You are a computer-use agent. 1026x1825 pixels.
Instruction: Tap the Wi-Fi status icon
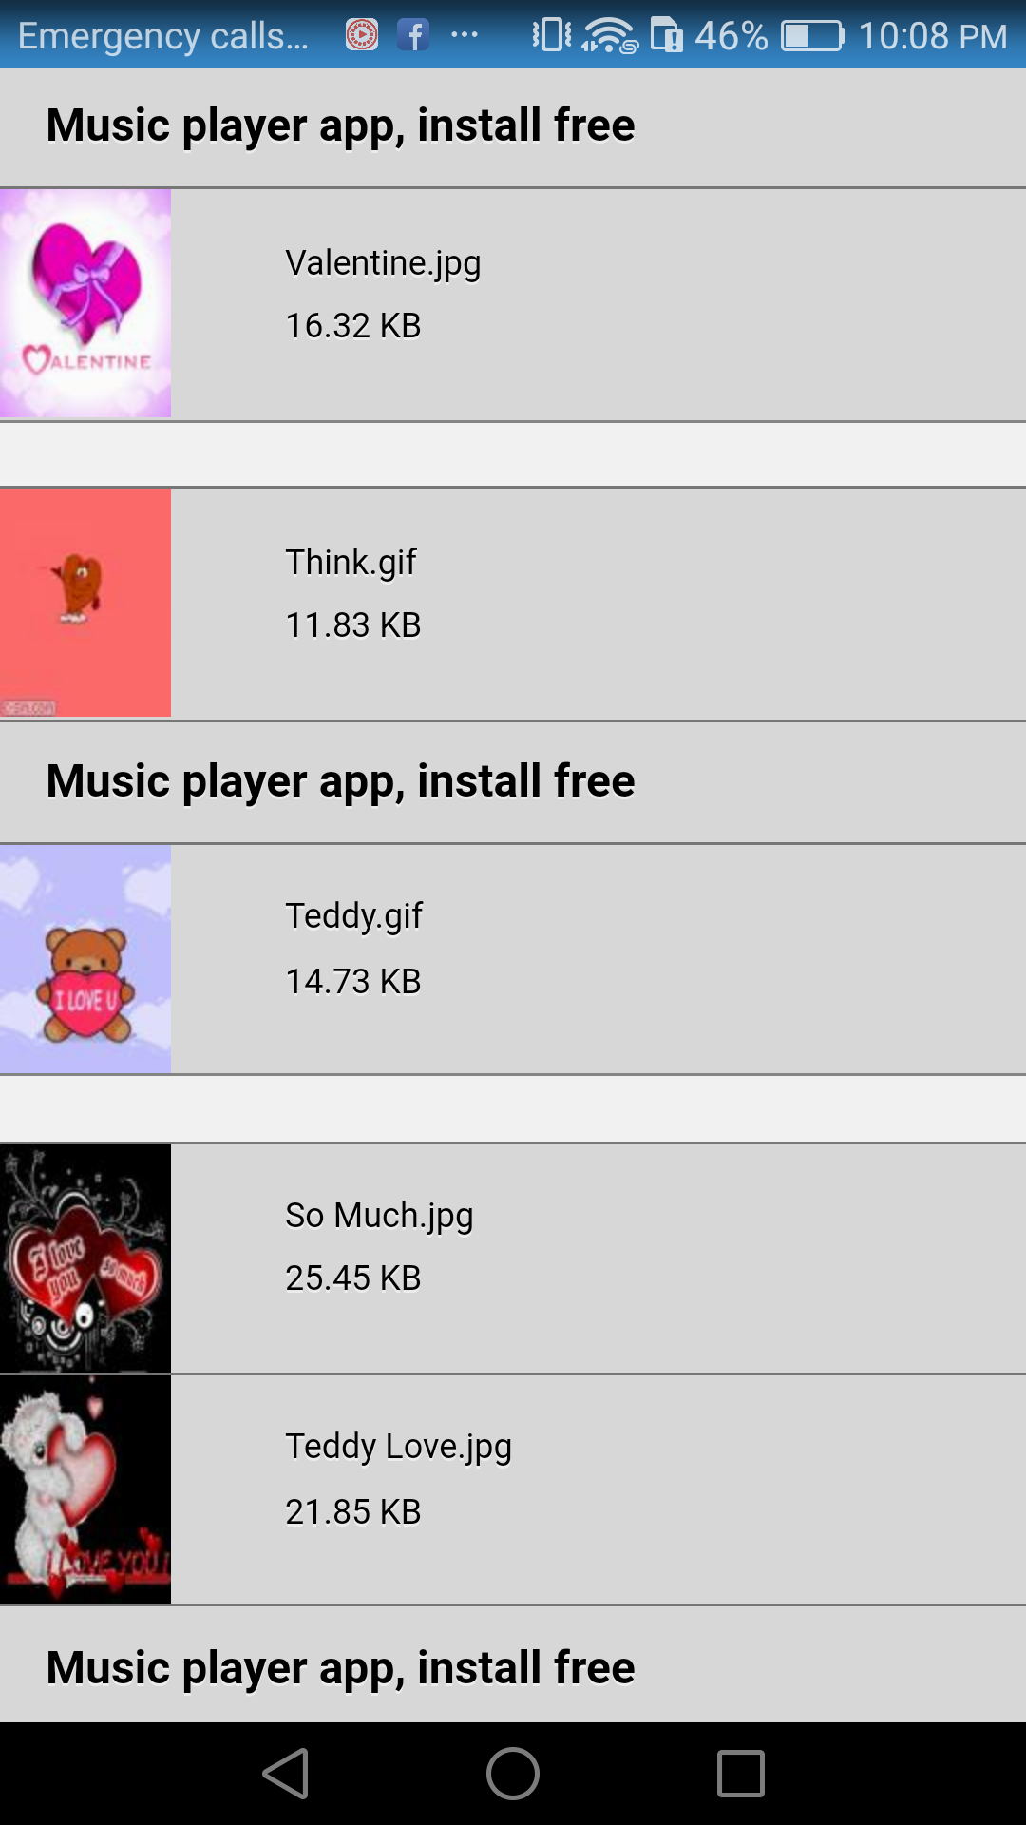[610, 35]
